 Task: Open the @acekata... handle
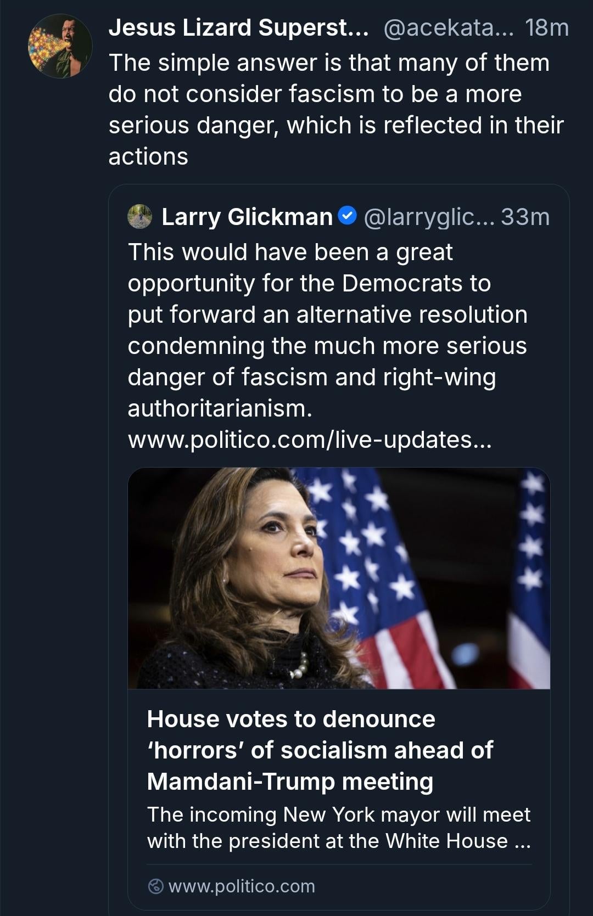point(448,27)
